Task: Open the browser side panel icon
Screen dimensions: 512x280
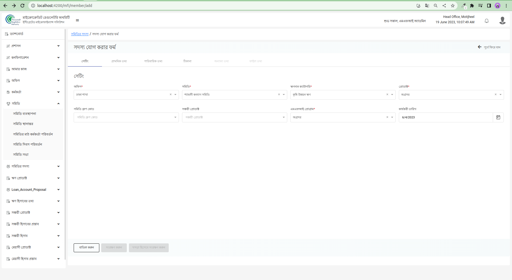Action: (x=489, y=6)
